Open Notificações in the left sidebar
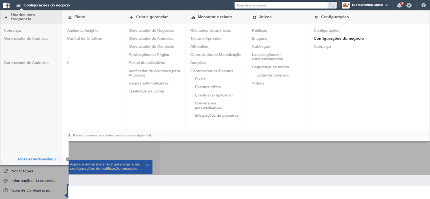 [22, 171]
